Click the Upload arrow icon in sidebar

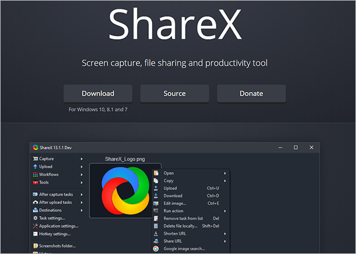tap(36, 167)
